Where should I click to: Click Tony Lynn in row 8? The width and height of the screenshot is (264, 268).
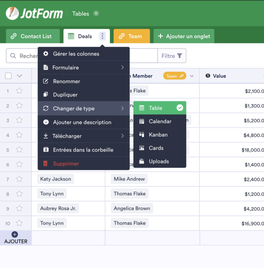pos(52,194)
